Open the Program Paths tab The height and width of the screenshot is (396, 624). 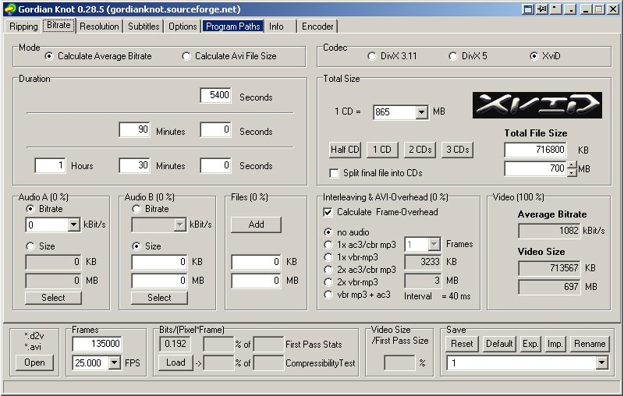232,27
